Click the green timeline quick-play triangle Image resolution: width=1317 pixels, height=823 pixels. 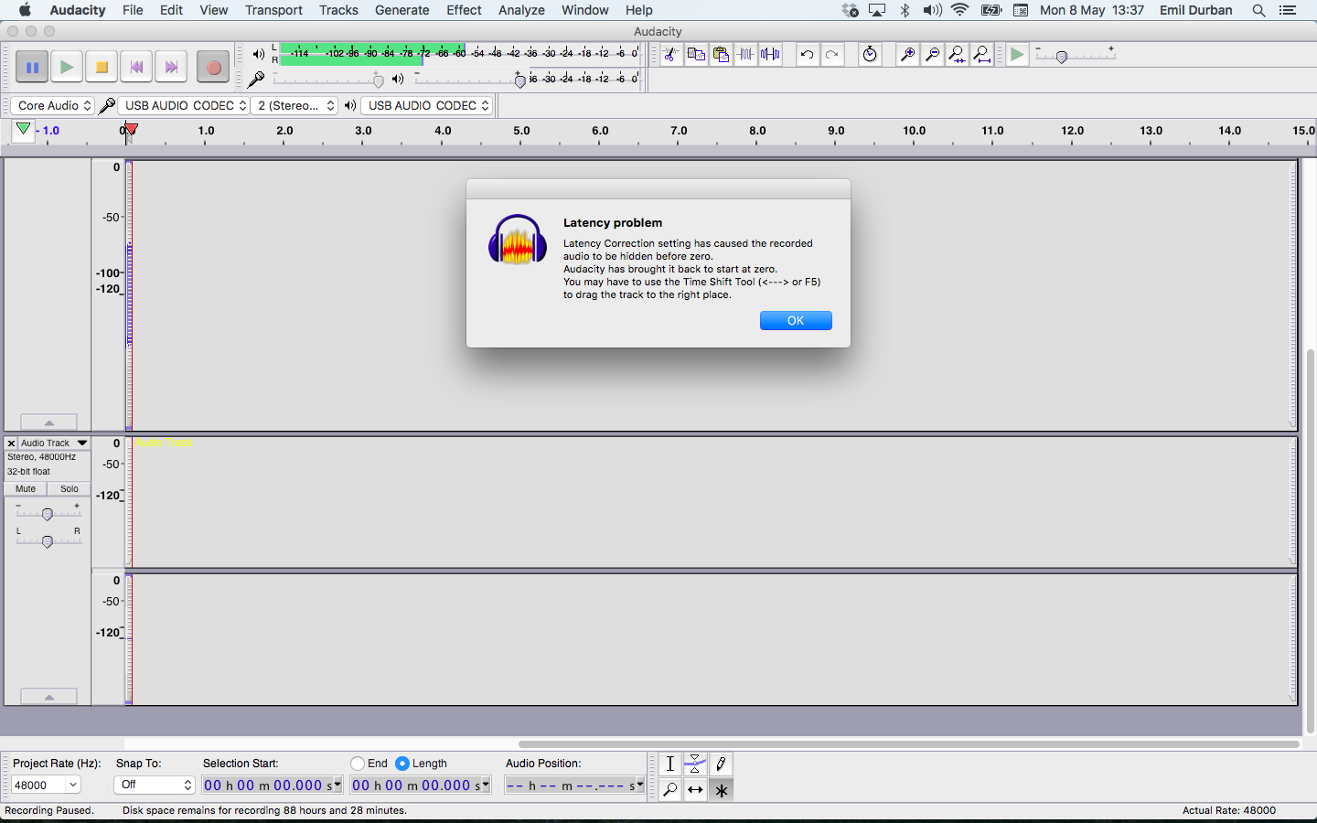(x=23, y=130)
